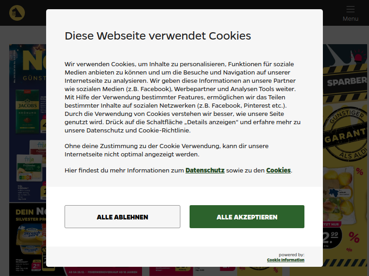Image resolution: width=369 pixels, height=276 pixels.
Task: Click the red siren light icon
Action: pos(358,56)
